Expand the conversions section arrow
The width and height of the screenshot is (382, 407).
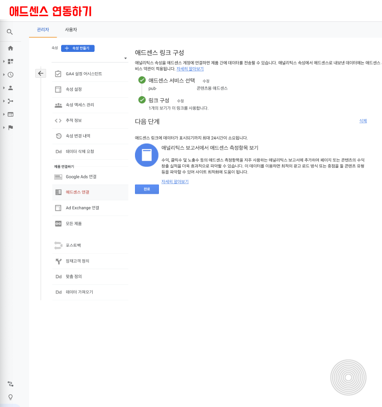click(x=4, y=128)
